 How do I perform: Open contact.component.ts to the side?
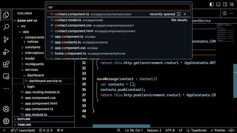pos(179,14)
